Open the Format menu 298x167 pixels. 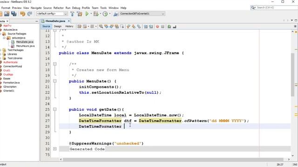6,8
